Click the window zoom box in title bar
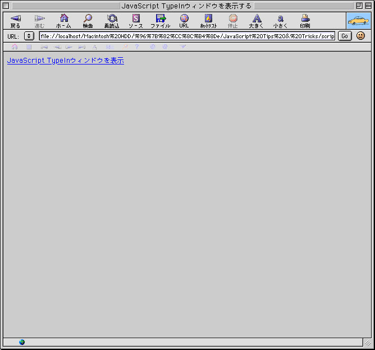Viewport: 375px width, 350px height. tap(359, 6)
